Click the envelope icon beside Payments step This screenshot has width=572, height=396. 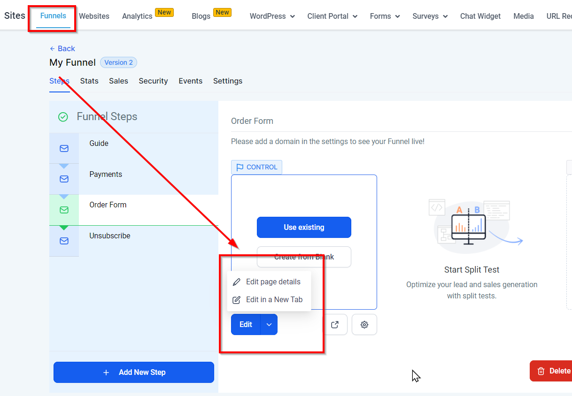pyautogui.click(x=64, y=179)
